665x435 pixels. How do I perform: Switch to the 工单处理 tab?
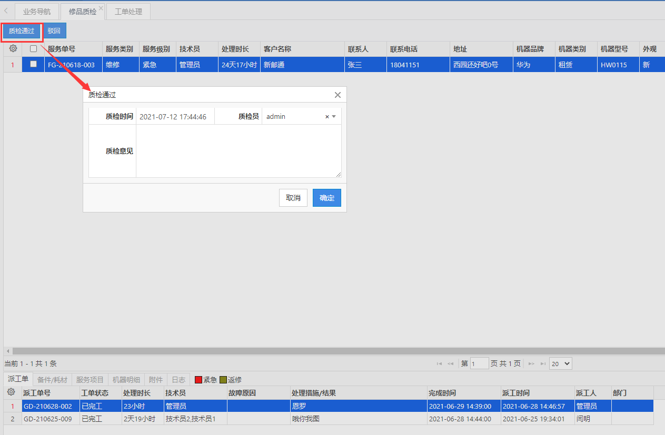click(128, 12)
